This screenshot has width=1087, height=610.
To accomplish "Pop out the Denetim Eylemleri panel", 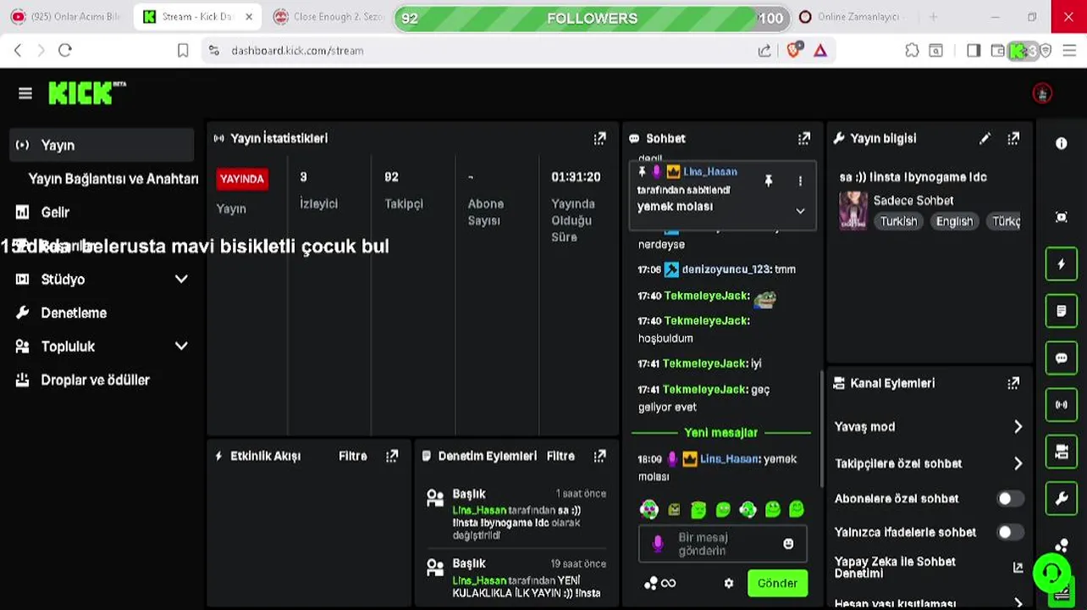I will tap(599, 456).
